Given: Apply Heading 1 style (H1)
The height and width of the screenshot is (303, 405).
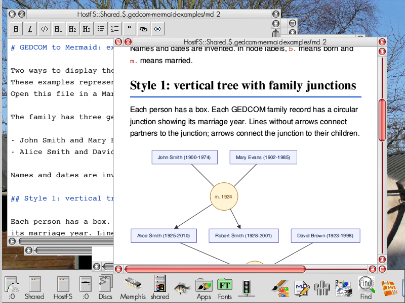Looking at the screenshot, I should tap(58, 29).
